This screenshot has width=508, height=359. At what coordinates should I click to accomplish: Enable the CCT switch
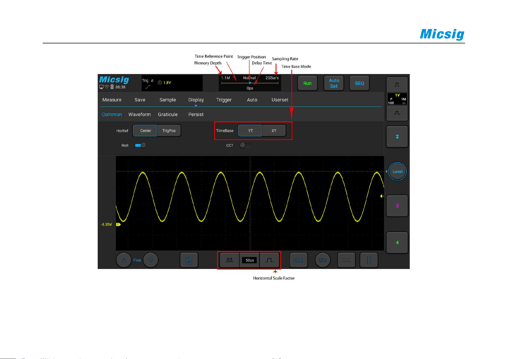point(245,145)
